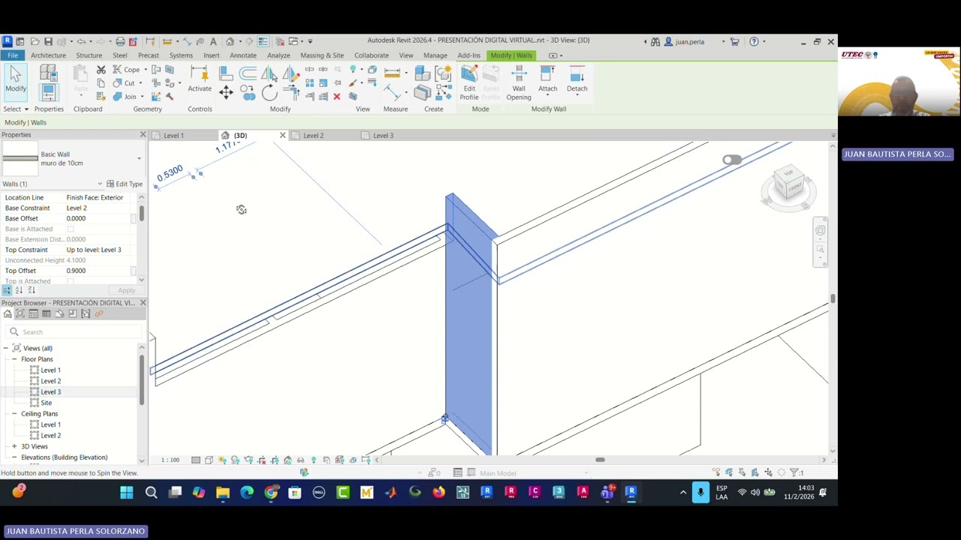Click the Copy tool with circles icon
This screenshot has width=961, height=540.
pos(247,92)
